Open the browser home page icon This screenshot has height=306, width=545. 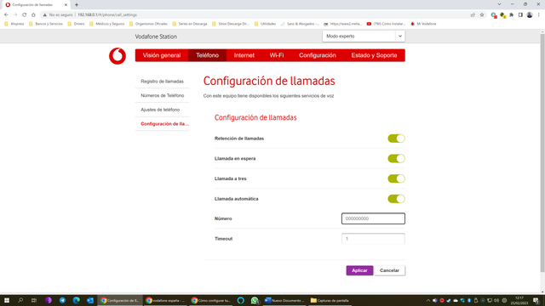pyautogui.click(x=33, y=15)
